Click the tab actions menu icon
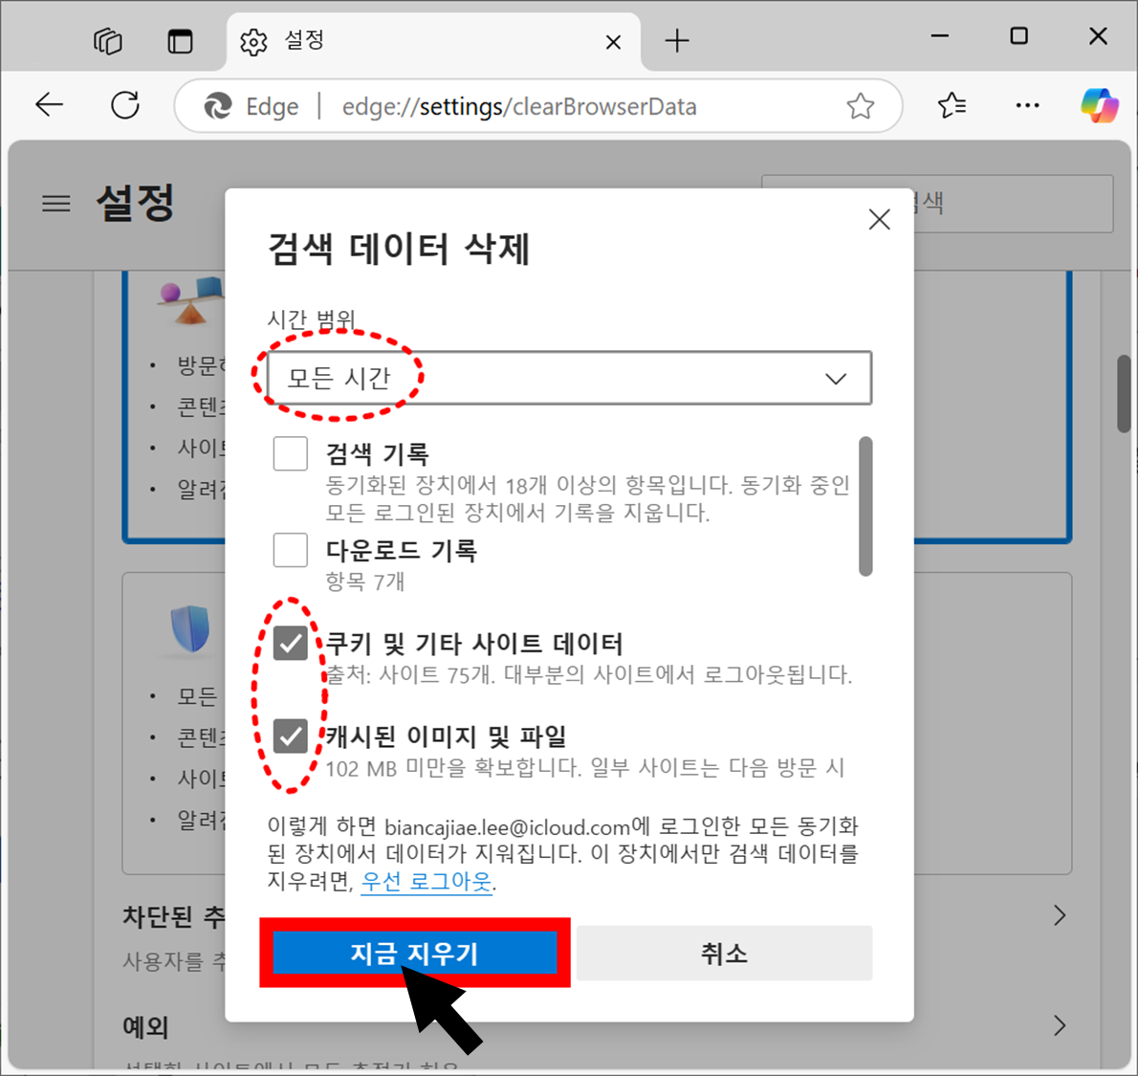The width and height of the screenshot is (1138, 1076). [181, 41]
